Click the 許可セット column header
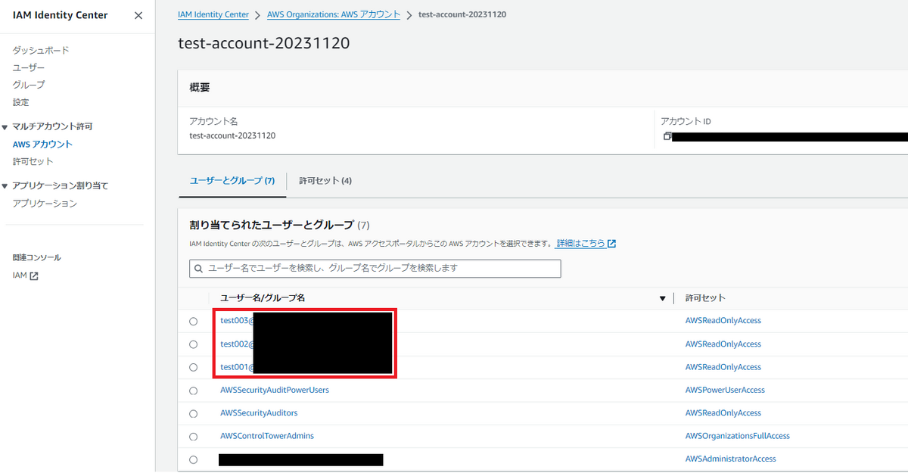This screenshot has height=473, width=908. point(705,298)
